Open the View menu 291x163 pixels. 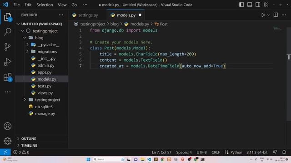click(62, 5)
